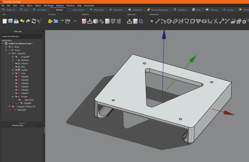Switch to the TechDraw workbench tab
Image resolution: width=249 pixels, height=162 pixels.
click(212, 10)
